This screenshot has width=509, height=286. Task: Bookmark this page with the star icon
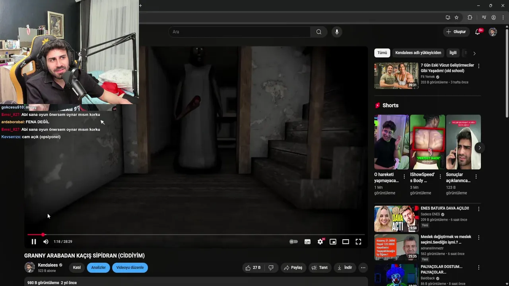(x=457, y=17)
